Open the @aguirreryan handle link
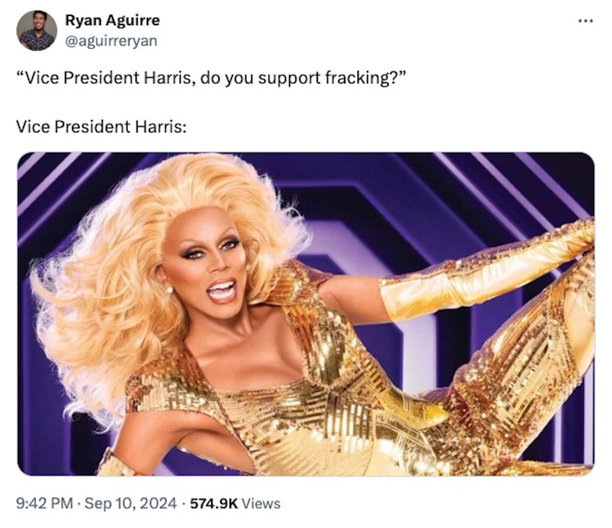Image resolution: width=612 pixels, height=528 pixels. (x=111, y=41)
